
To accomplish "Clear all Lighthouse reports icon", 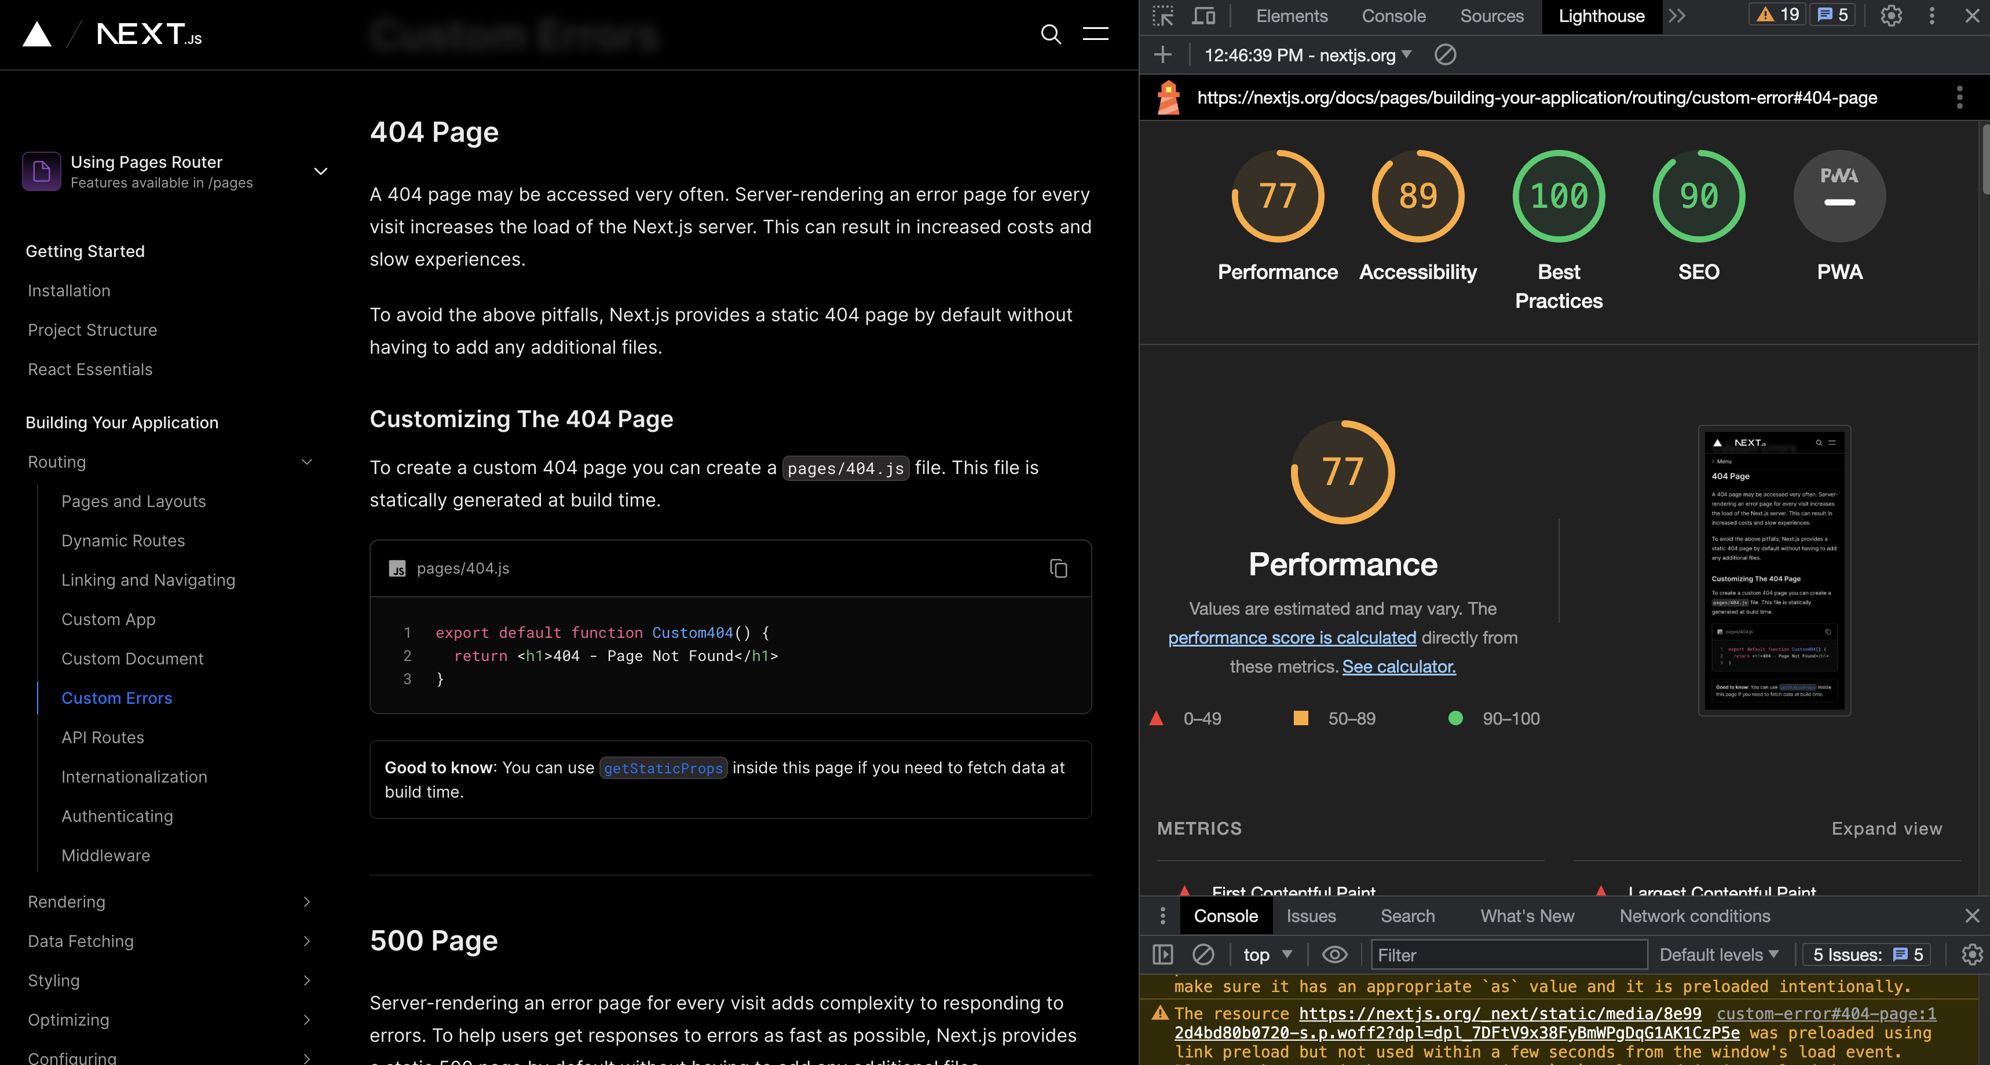I will point(1444,55).
